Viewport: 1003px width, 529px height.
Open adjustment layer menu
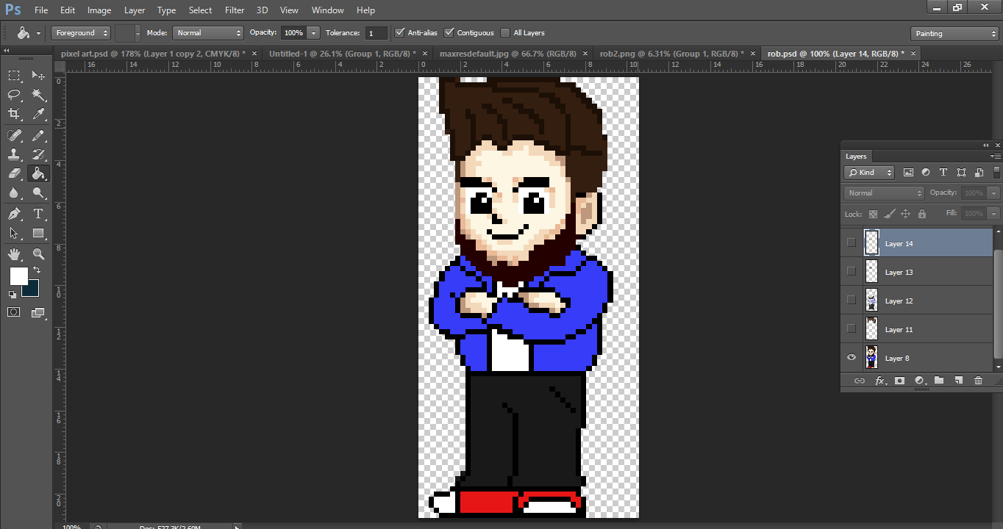pyautogui.click(x=918, y=381)
